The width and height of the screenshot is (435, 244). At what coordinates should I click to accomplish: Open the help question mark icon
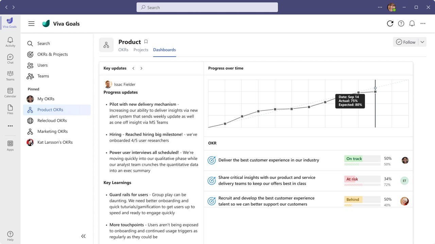coord(401,23)
